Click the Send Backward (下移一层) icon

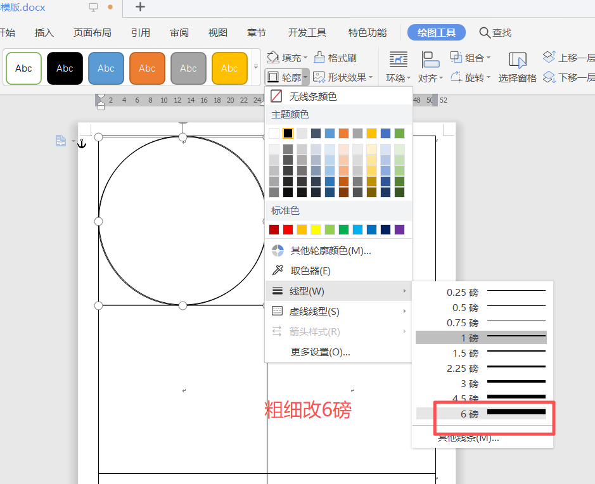pyautogui.click(x=549, y=77)
